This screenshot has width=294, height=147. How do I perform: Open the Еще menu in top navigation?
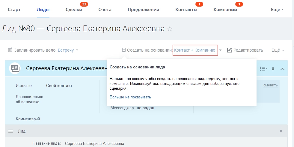(x=277, y=10)
